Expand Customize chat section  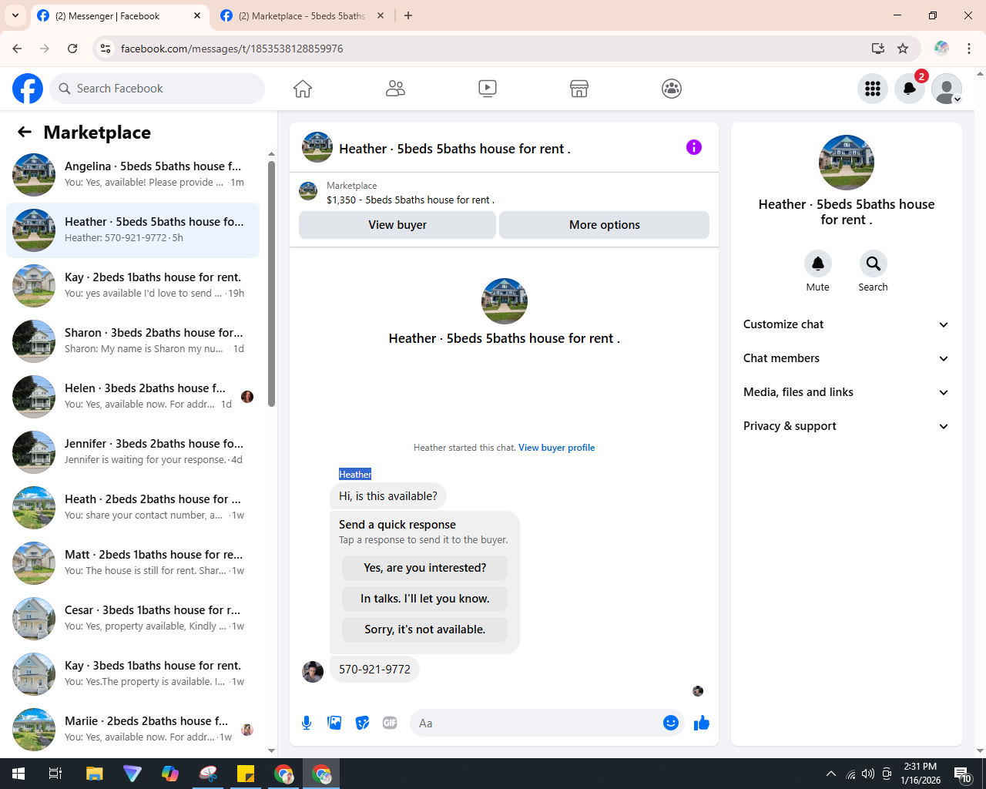[847, 324]
